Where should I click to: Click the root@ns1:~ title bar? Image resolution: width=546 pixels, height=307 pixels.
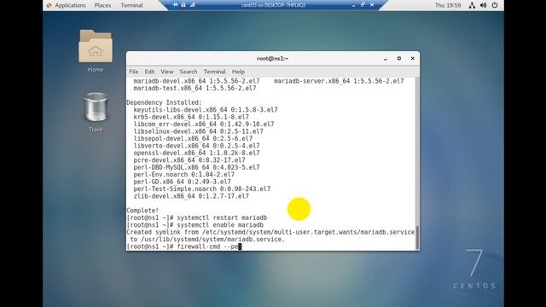coord(272,59)
